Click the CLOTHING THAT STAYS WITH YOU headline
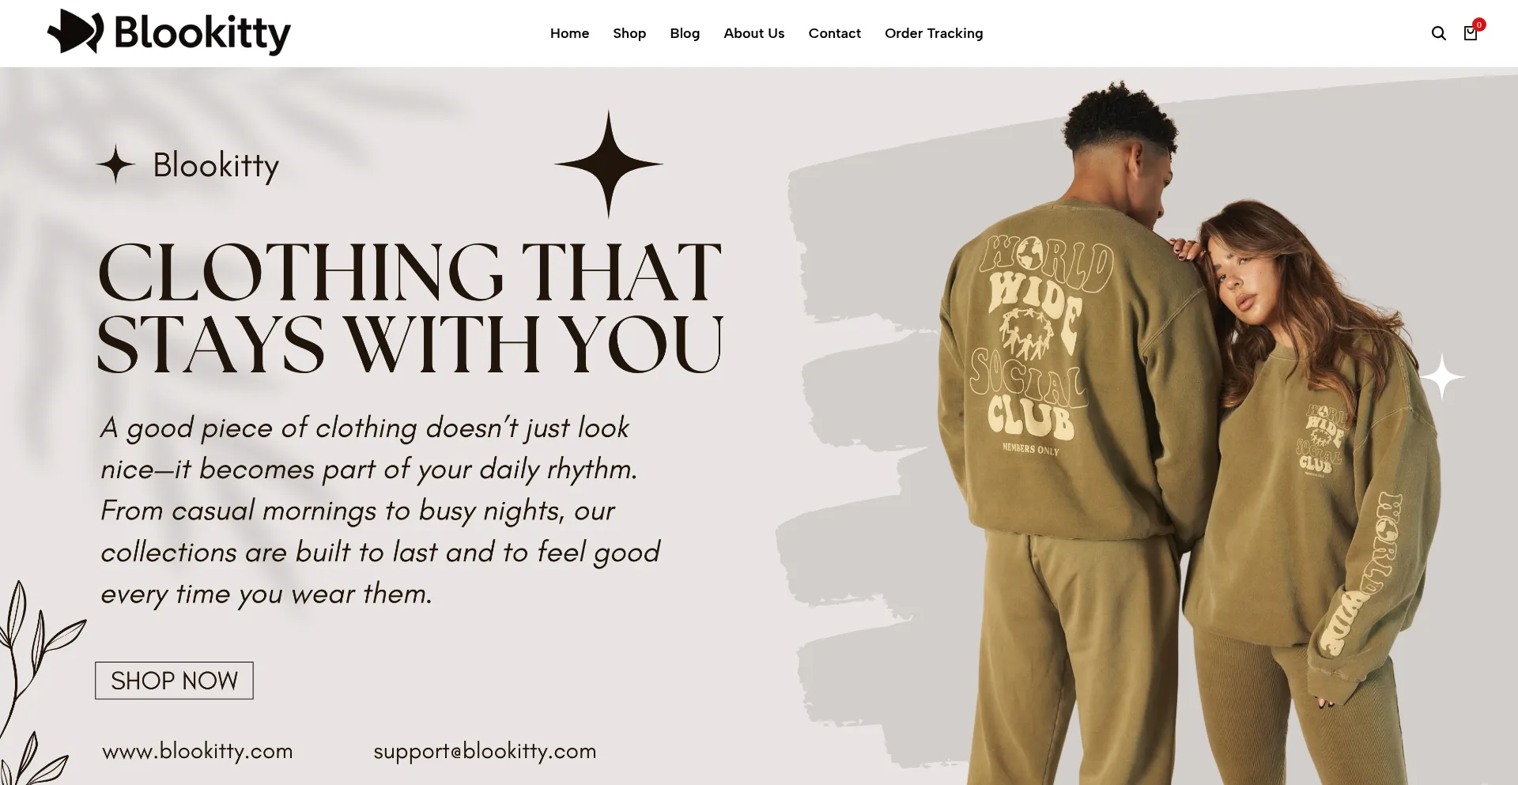 pos(410,307)
